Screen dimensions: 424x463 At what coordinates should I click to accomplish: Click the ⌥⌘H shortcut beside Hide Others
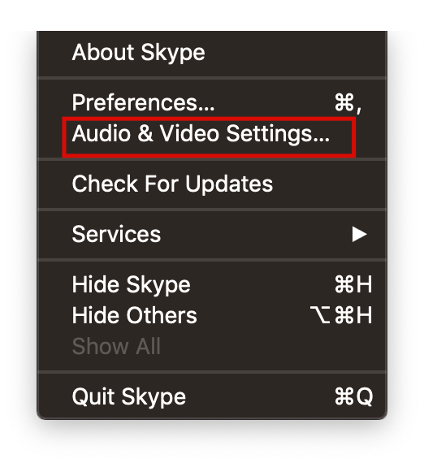click(x=341, y=315)
